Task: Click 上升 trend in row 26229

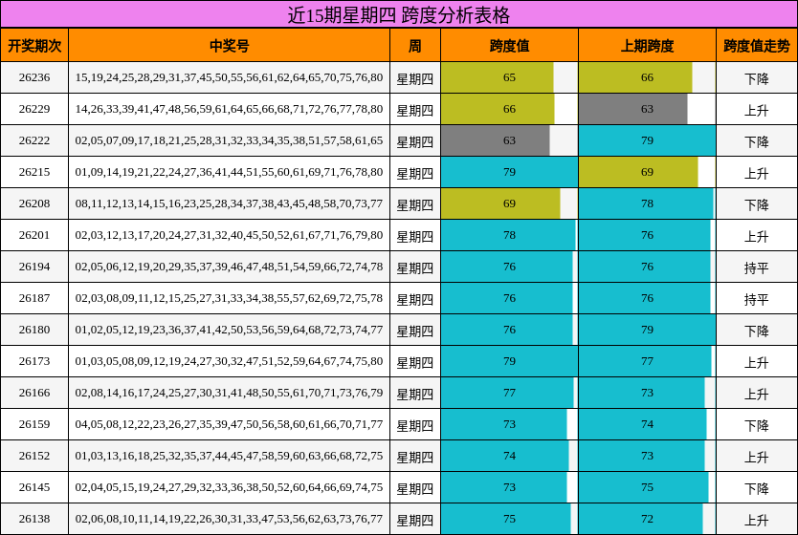Action: [x=757, y=110]
